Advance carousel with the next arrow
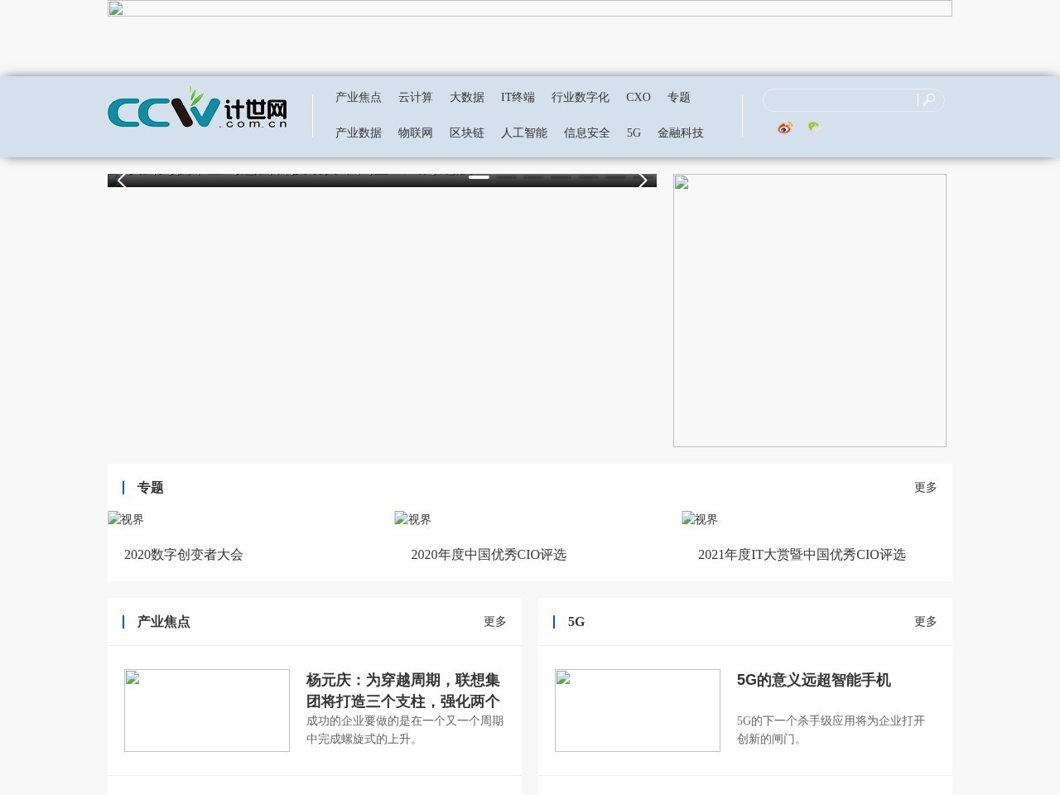 coord(642,181)
